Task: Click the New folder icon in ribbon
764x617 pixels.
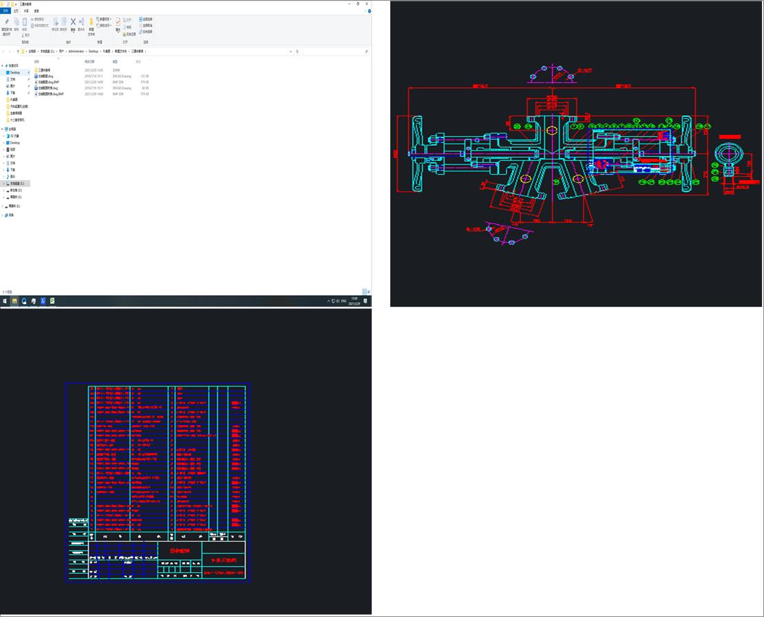Action: coord(91,23)
